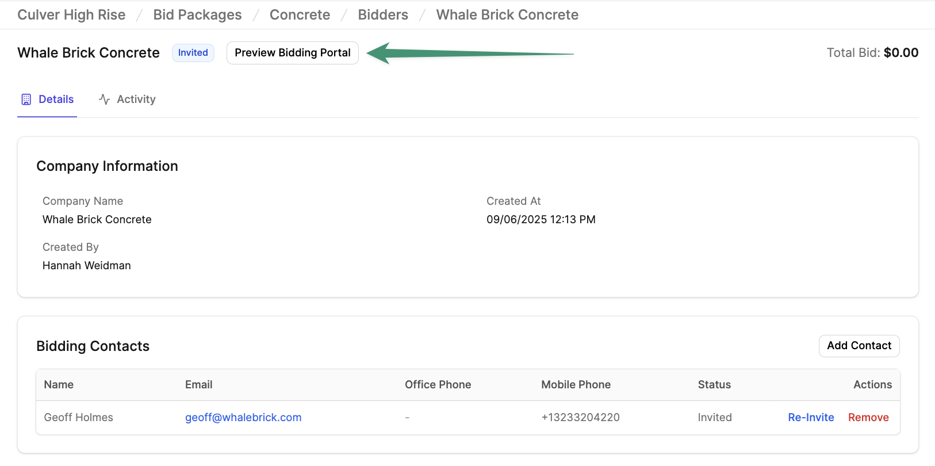Click Company Information heading

tap(107, 166)
